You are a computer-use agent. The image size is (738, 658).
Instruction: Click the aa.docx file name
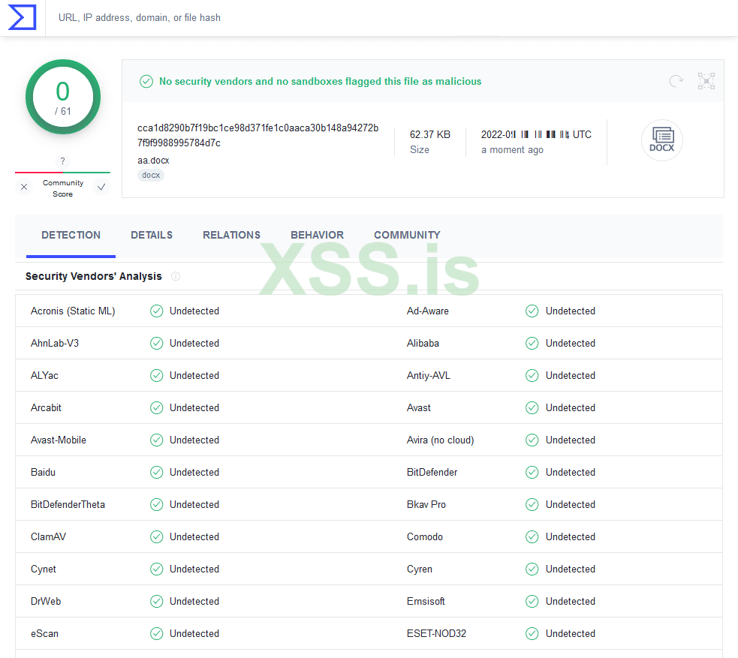click(153, 161)
